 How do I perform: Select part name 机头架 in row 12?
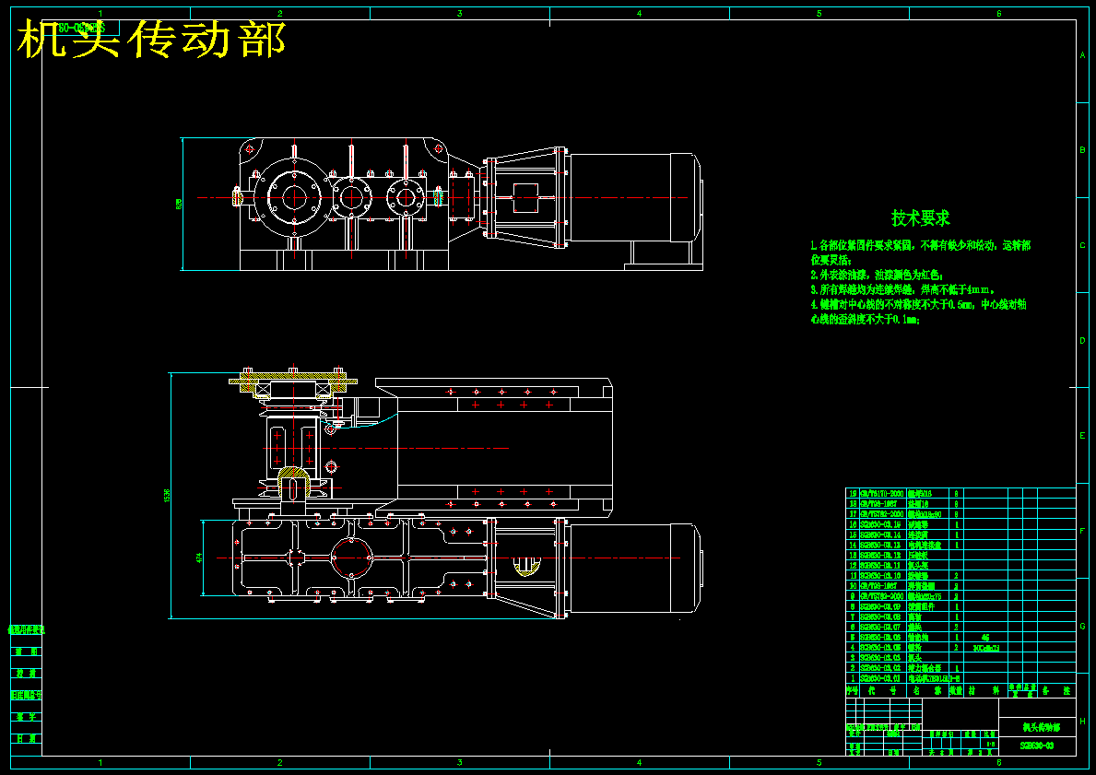pyautogui.click(x=918, y=565)
